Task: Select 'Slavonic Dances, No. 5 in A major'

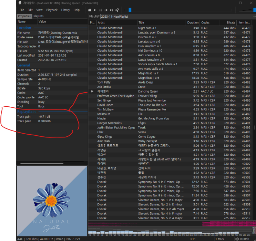Action: click(170, 218)
